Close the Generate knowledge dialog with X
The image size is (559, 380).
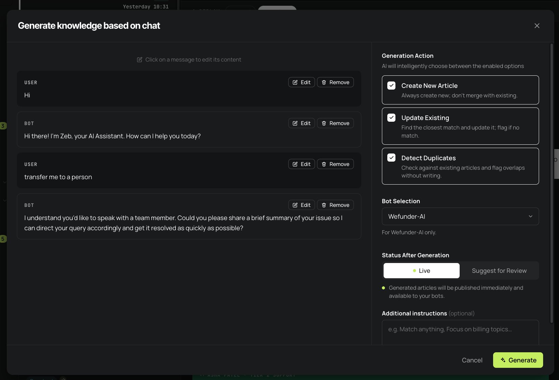coord(537,26)
